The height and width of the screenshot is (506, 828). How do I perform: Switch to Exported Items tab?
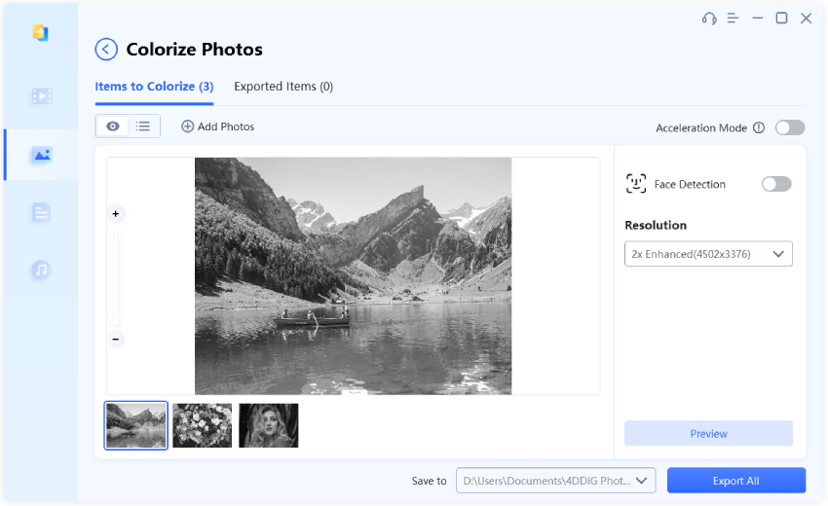(x=283, y=87)
